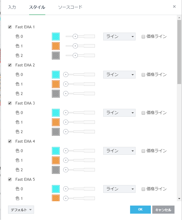
Task: Open cyan swatch under Fast EMA 3 色 0
Action: [56, 113]
